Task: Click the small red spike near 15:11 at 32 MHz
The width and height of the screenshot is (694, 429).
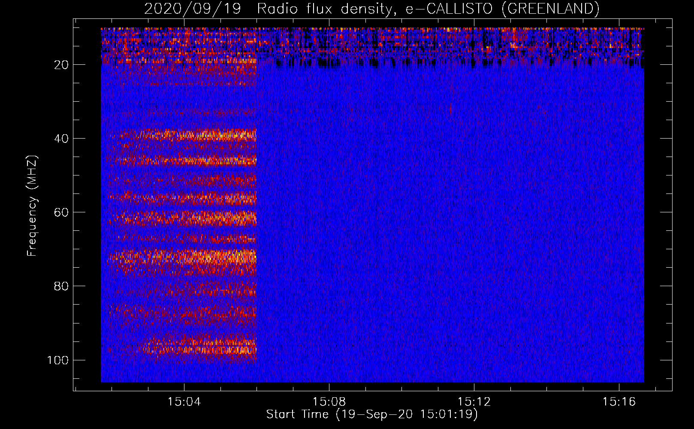Action: click(x=450, y=109)
